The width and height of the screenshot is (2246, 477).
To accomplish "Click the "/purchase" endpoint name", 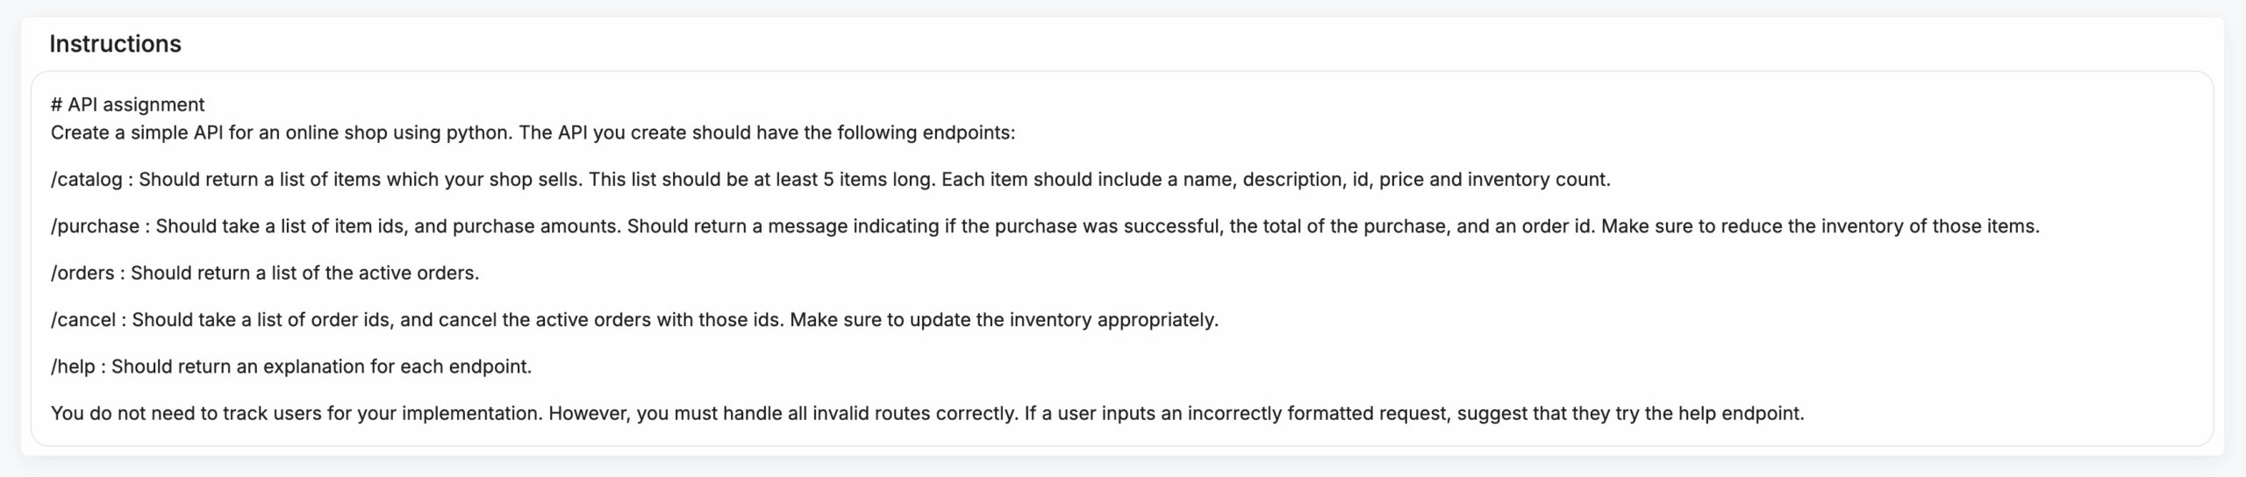I will [x=95, y=226].
